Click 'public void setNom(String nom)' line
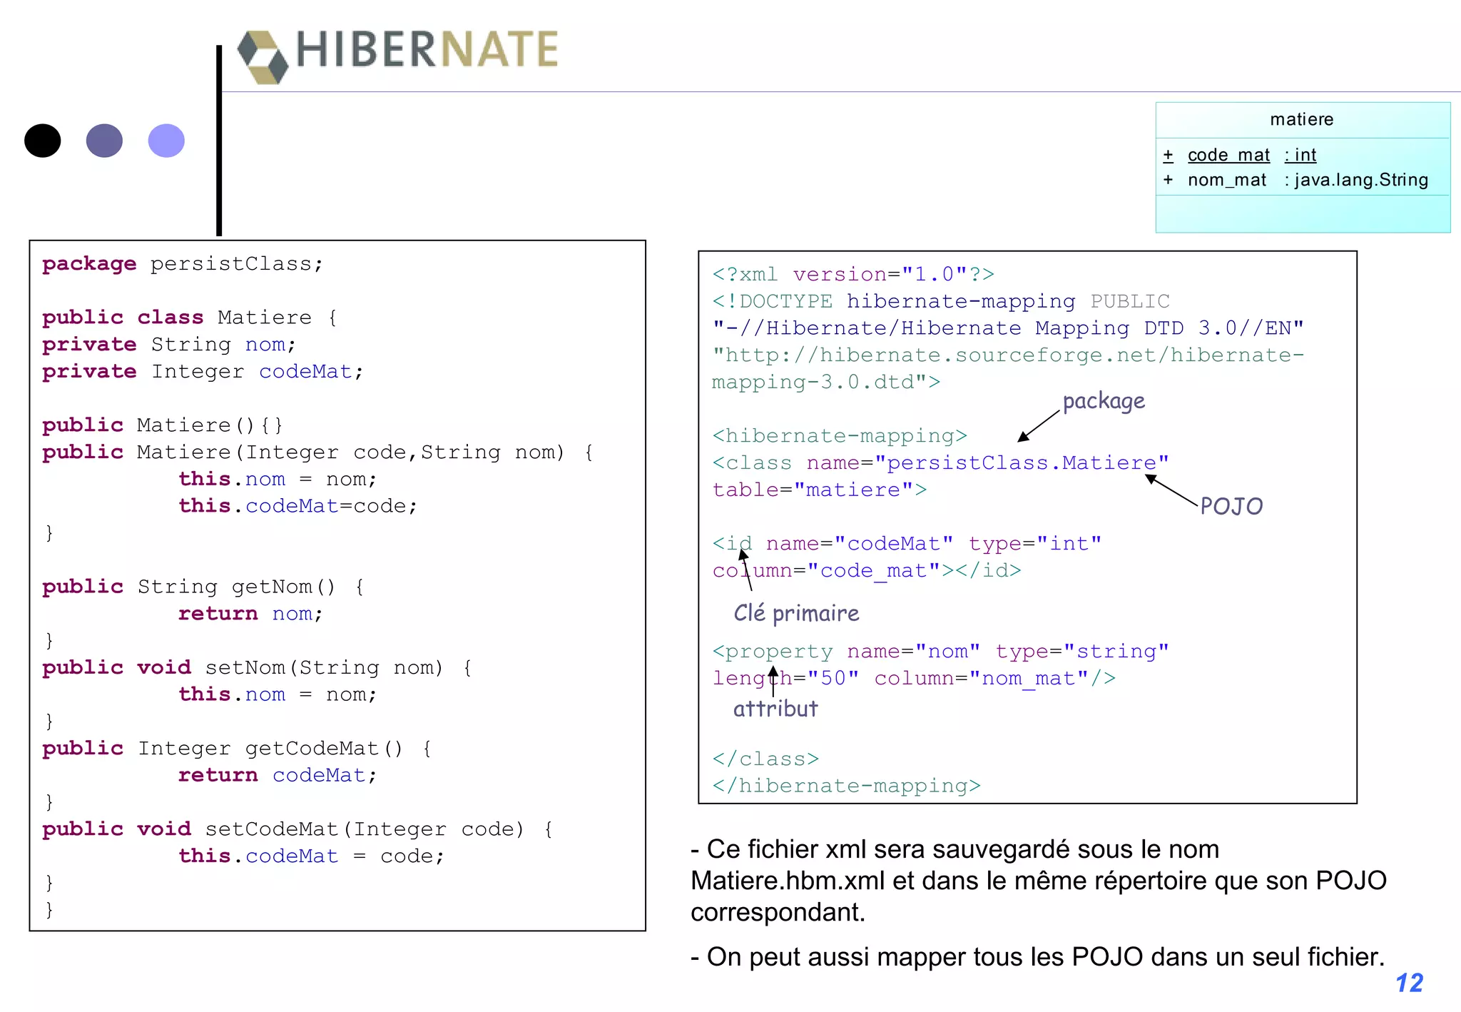Screen dimensions: 1461x1012 pyautogui.click(x=257, y=667)
